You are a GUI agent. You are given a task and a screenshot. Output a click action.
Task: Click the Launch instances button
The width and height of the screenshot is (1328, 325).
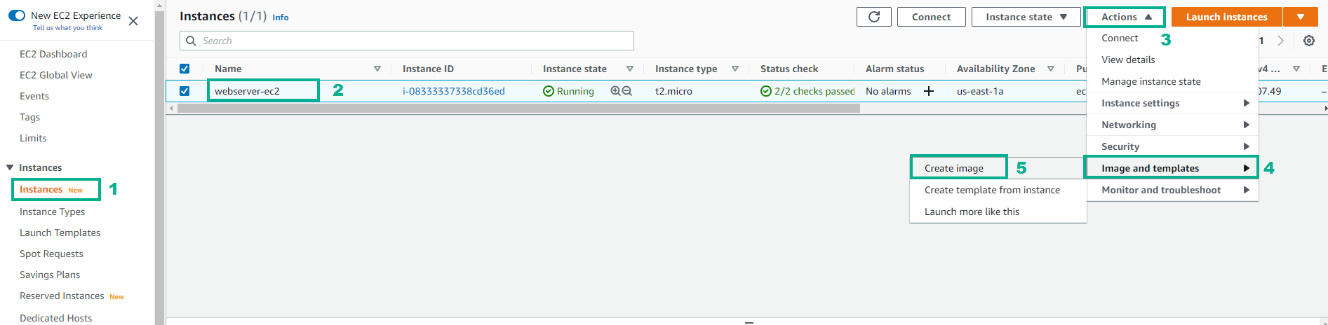[1226, 17]
